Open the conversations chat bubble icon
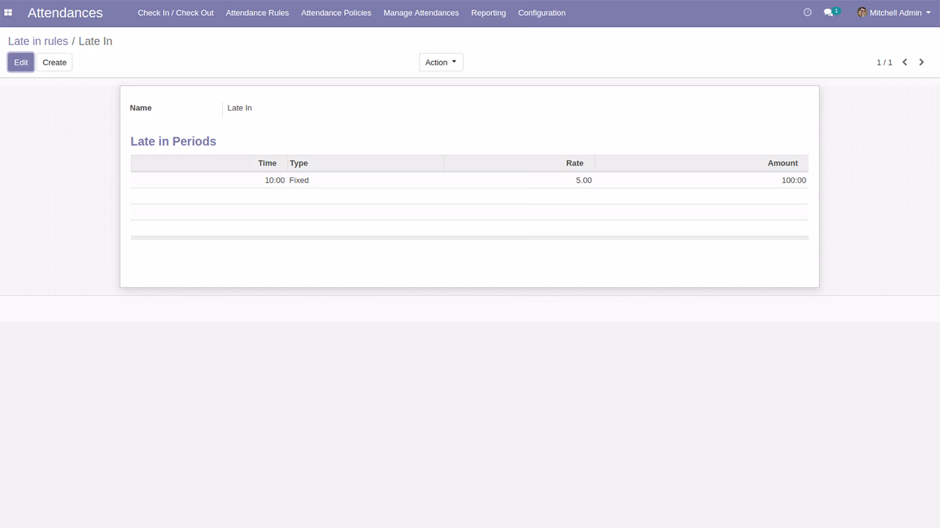Screen dimensions: 940x528 coord(829,12)
